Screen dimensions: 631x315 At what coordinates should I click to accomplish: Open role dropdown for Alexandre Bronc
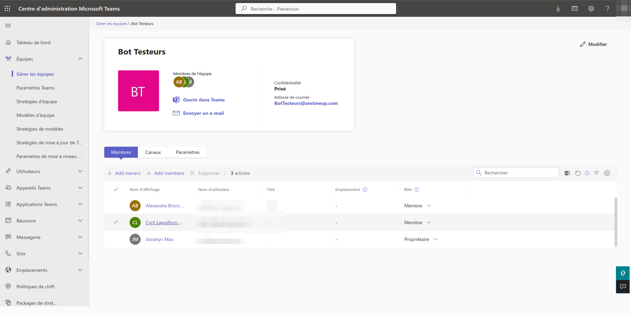coord(428,206)
